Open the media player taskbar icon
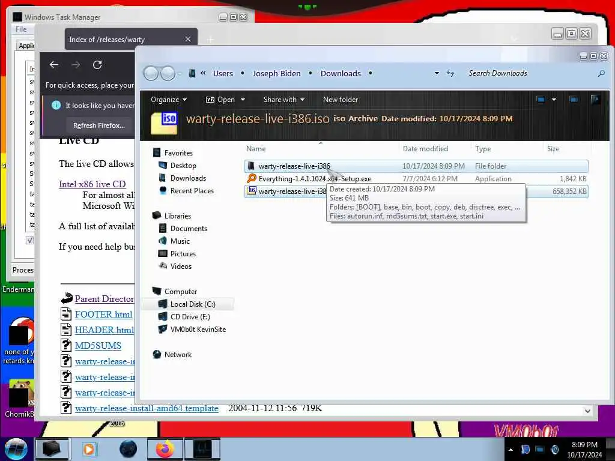615x461 pixels. click(89, 449)
